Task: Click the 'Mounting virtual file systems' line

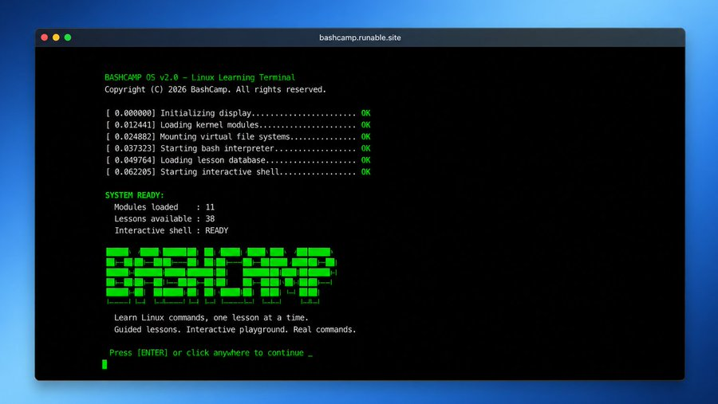Action: [238, 137]
